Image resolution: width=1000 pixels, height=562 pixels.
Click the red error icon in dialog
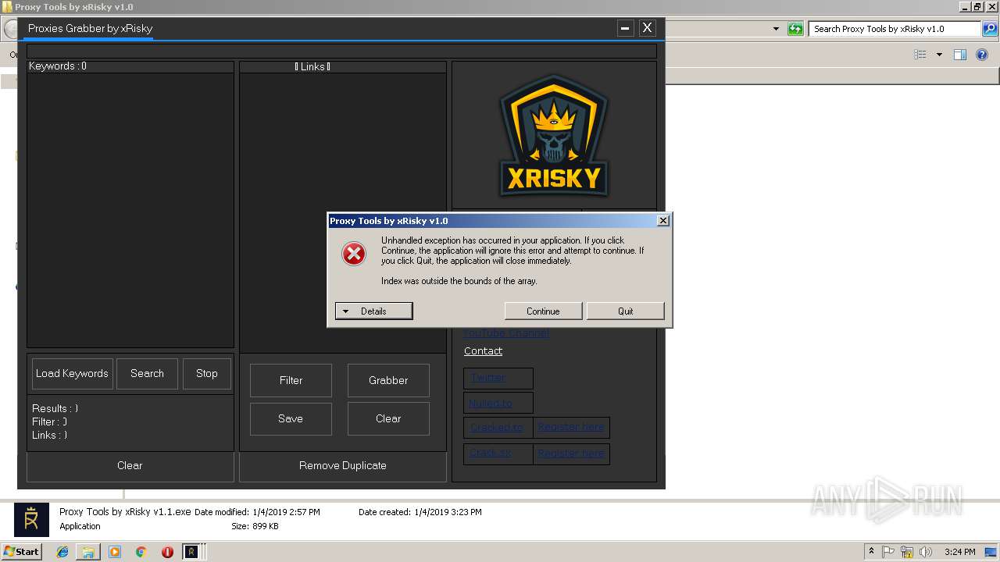[354, 253]
